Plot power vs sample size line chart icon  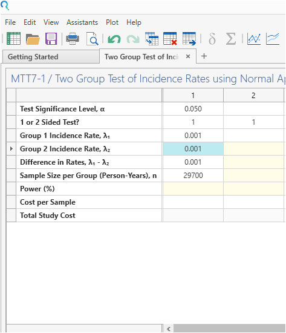click(x=254, y=39)
